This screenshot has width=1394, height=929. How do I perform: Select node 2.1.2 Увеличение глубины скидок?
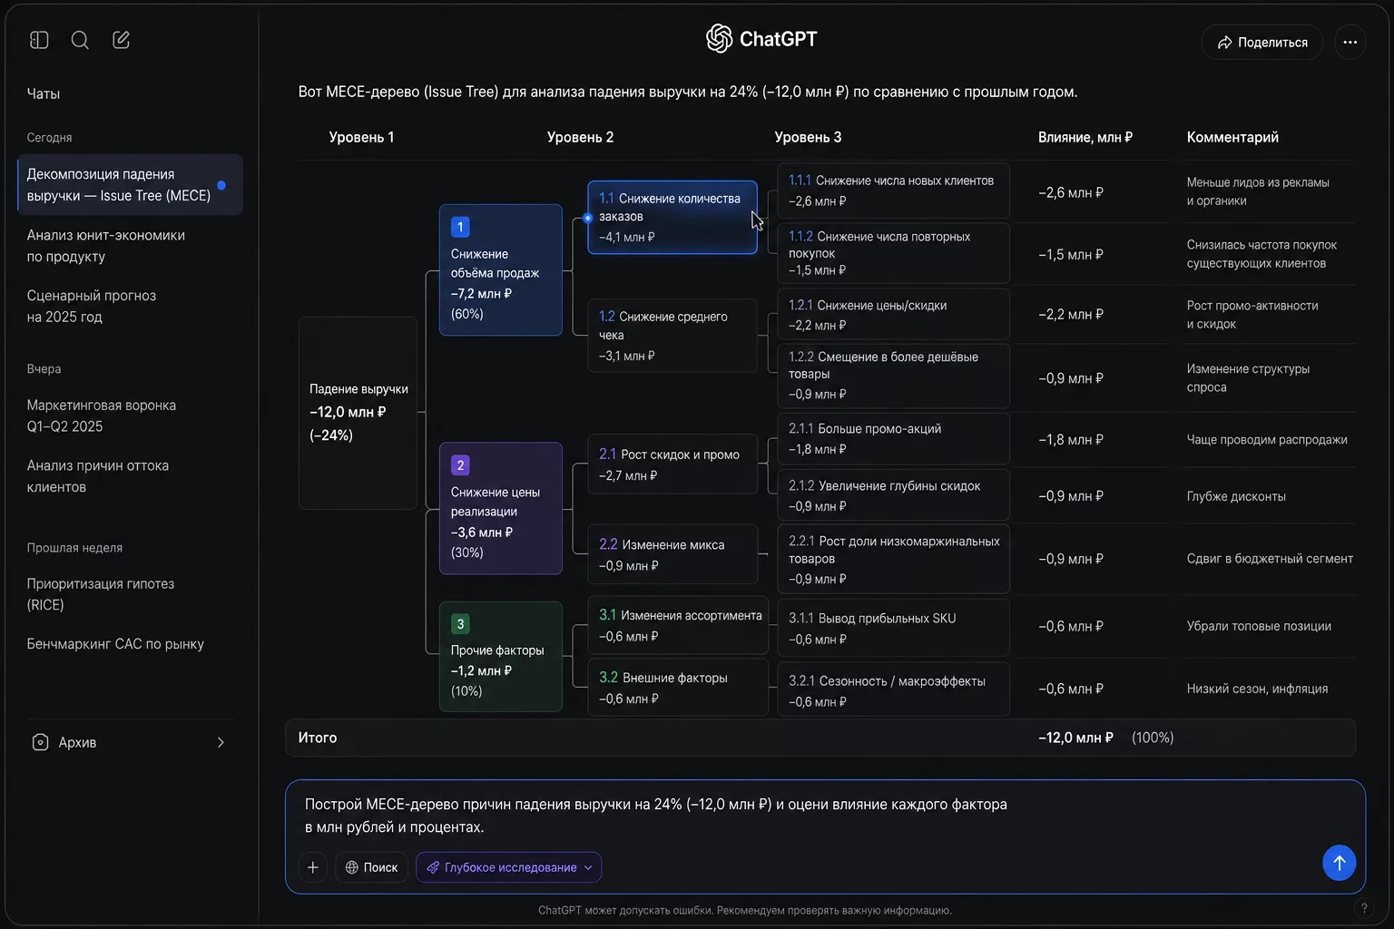pos(893,495)
